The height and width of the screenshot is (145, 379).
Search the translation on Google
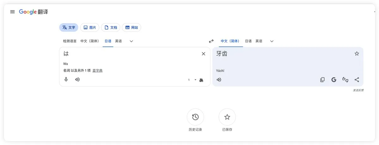tap(334, 80)
